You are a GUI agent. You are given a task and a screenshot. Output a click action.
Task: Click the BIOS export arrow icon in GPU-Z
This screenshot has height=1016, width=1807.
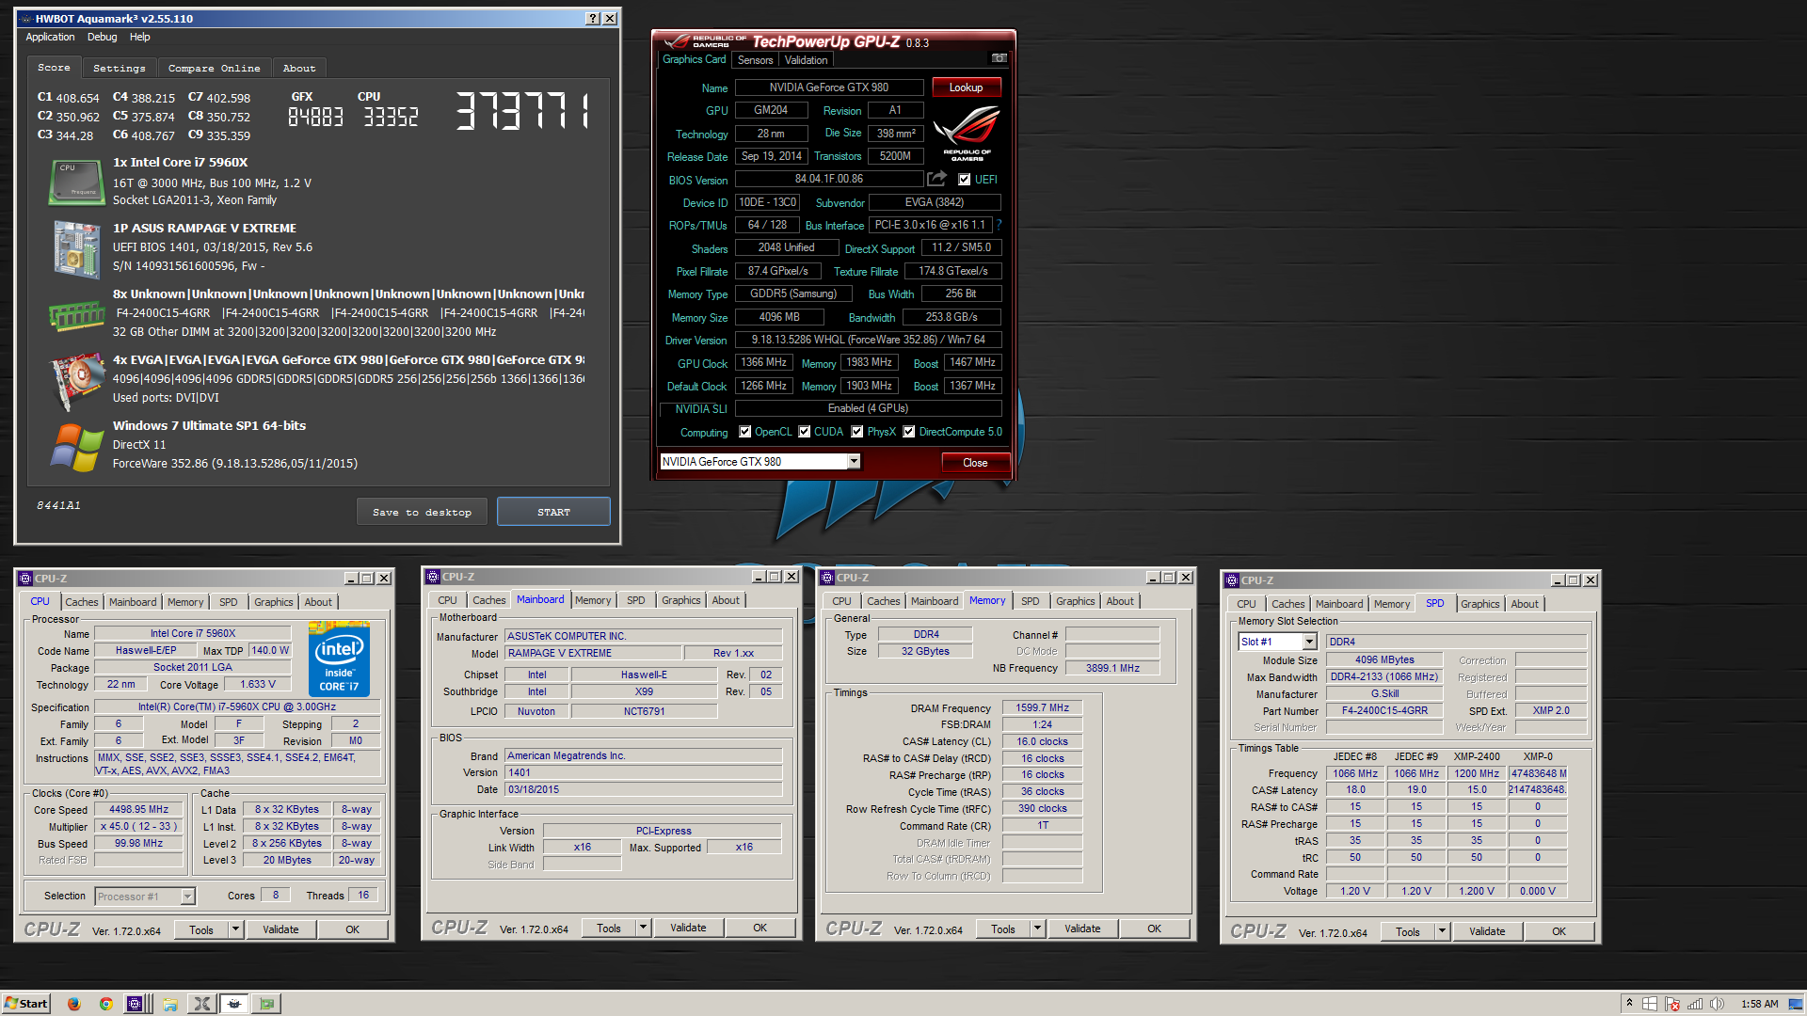click(x=937, y=179)
